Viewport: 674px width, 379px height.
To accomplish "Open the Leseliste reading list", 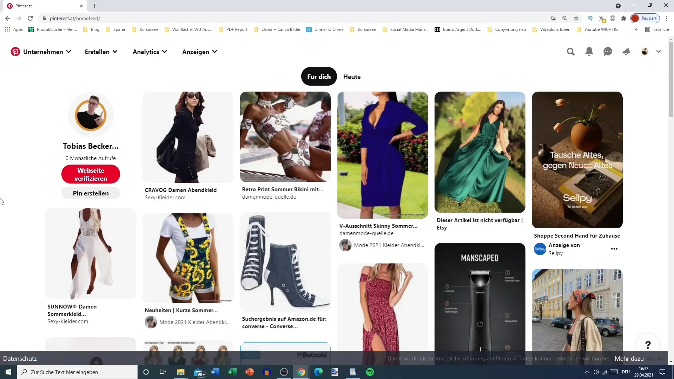I will pyautogui.click(x=657, y=29).
